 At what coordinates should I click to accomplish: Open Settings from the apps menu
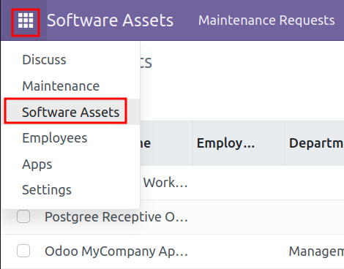click(x=47, y=190)
